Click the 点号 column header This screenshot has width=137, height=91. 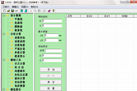coord(73,16)
